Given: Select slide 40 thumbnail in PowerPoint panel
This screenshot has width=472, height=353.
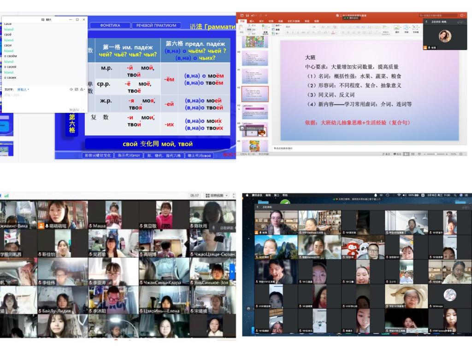Looking at the screenshot, I should [x=255, y=58].
